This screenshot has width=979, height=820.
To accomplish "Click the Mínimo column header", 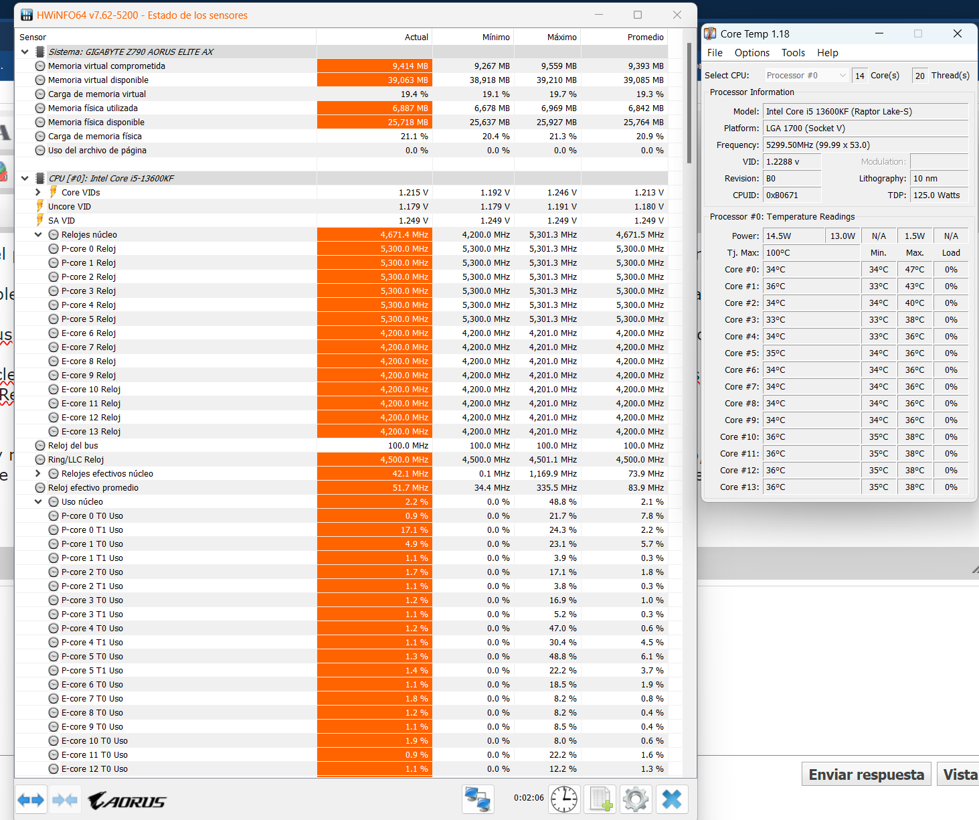I will pyautogui.click(x=473, y=37).
